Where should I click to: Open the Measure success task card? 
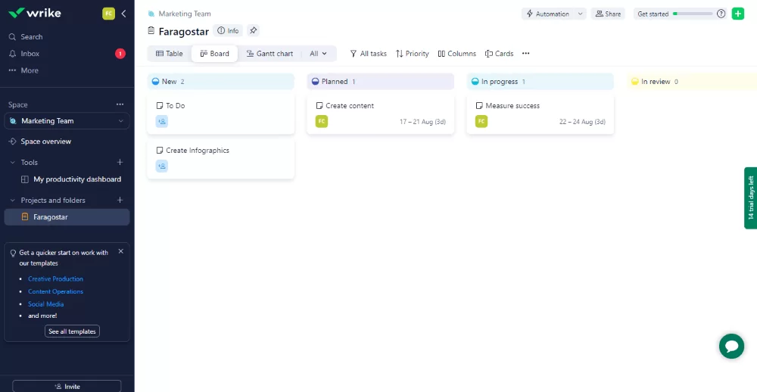(x=540, y=114)
